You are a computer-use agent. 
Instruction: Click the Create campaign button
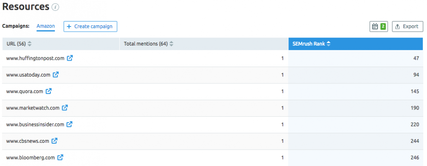click(x=90, y=26)
